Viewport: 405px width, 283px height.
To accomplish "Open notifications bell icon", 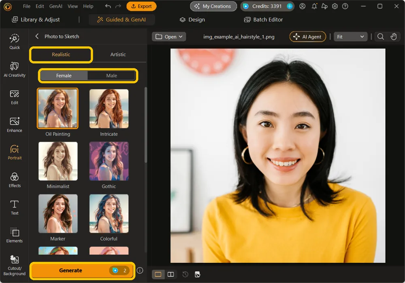I will click(x=314, y=6).
